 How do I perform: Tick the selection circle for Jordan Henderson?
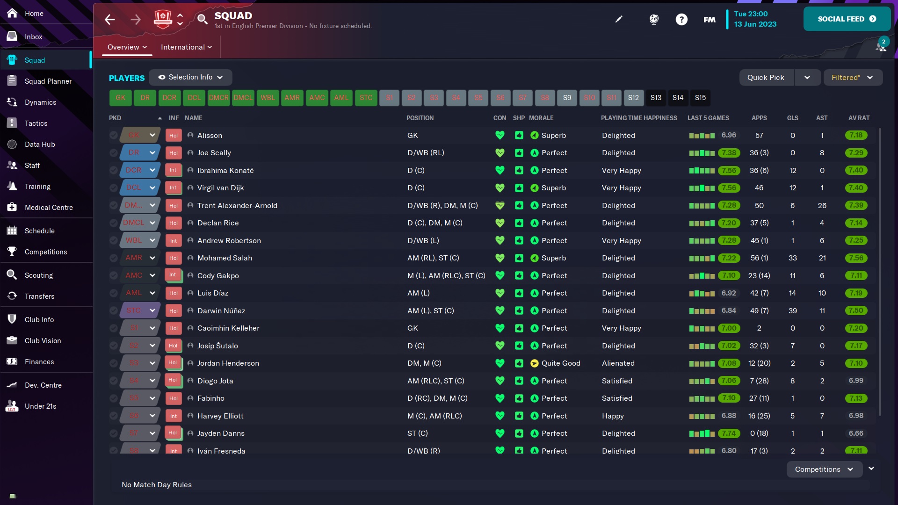[113, 363]
